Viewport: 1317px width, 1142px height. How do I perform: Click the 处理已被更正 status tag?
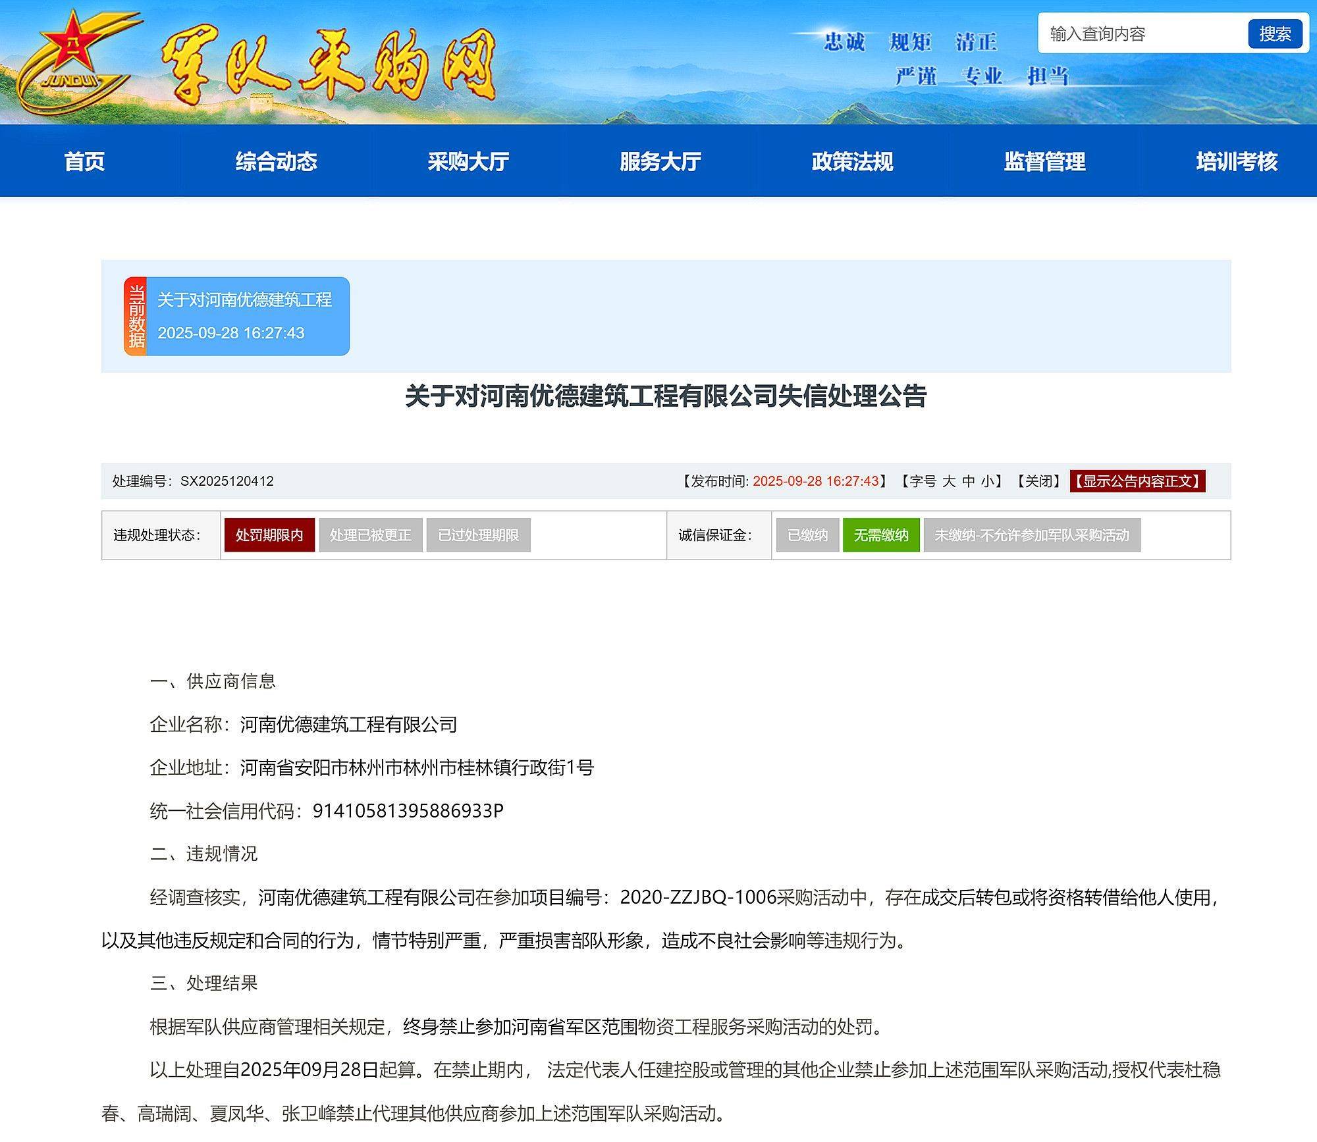coord(370,535)
